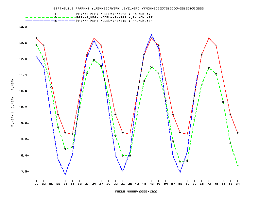Click the chart title starting STAT-SL1L2
The height and width of the screenshot is (200, 259).
[x=129, y=8]
